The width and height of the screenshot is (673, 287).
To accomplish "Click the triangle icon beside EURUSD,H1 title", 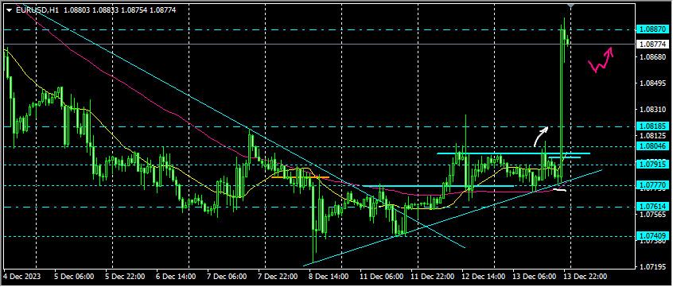I will coord(10,10).
